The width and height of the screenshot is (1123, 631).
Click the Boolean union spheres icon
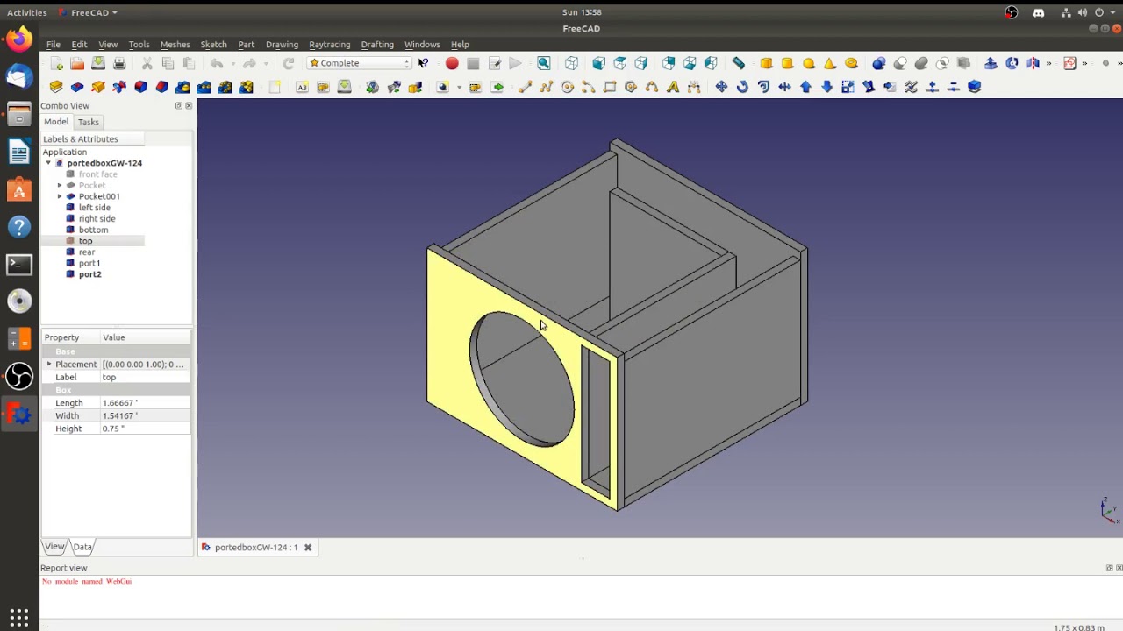coord(921,63)
